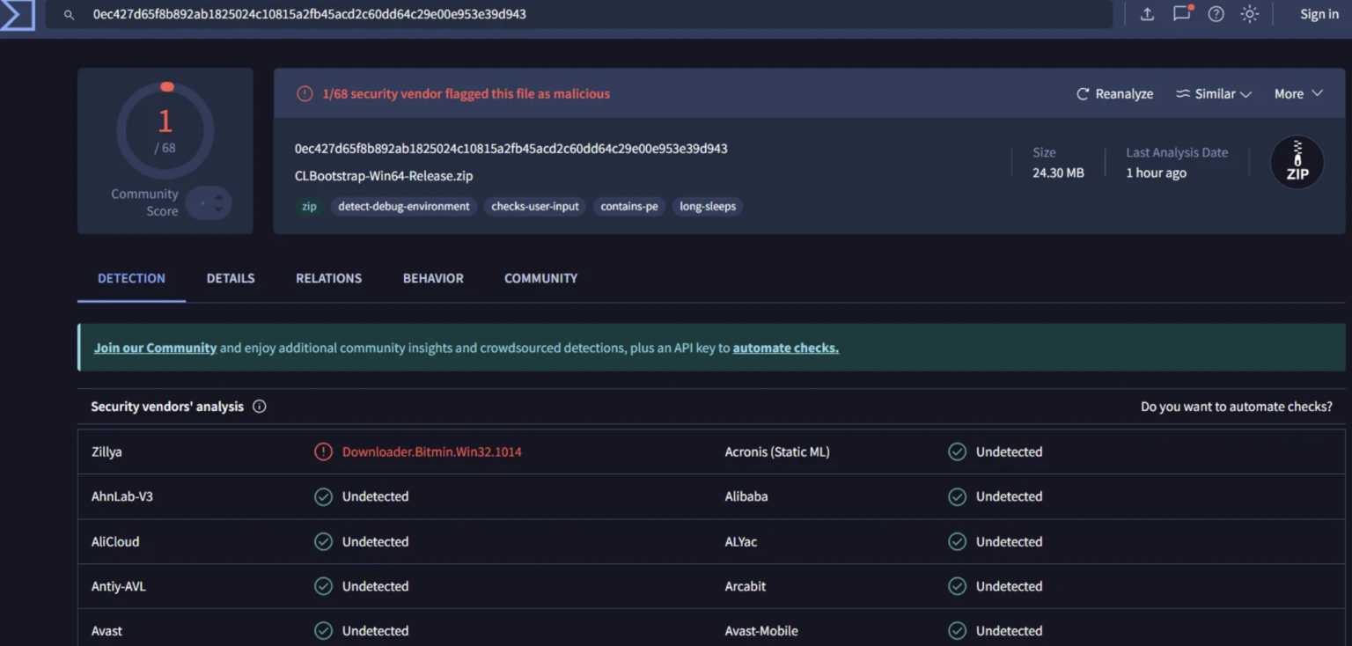
Task: Click the automate checks link
Action: [x=785, y=348]
